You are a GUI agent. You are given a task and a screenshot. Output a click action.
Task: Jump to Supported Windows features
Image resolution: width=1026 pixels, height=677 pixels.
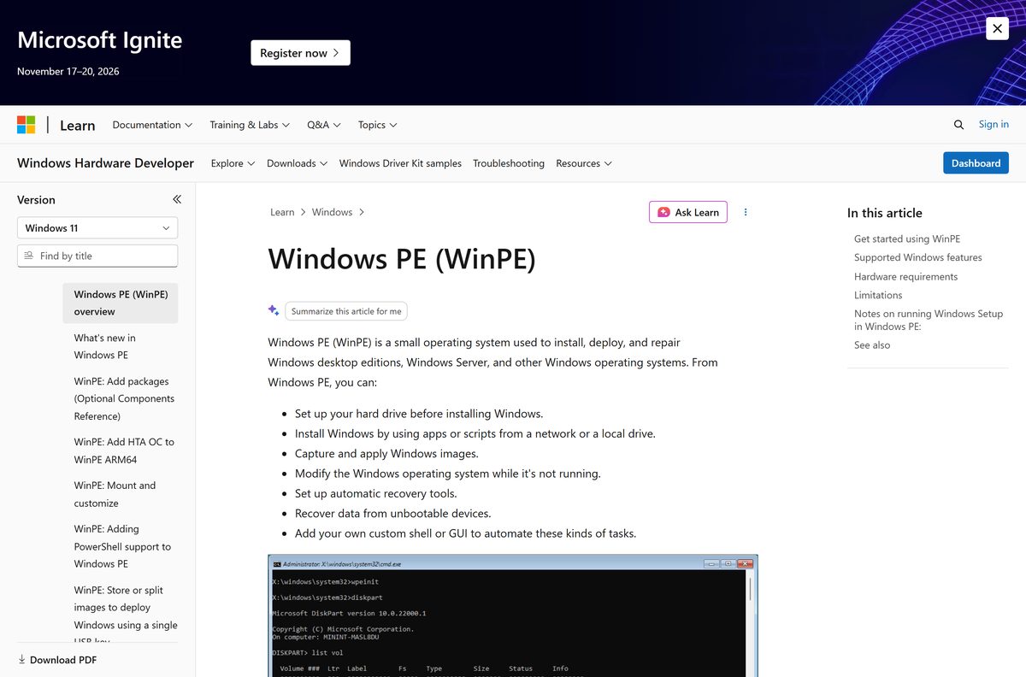918,257
